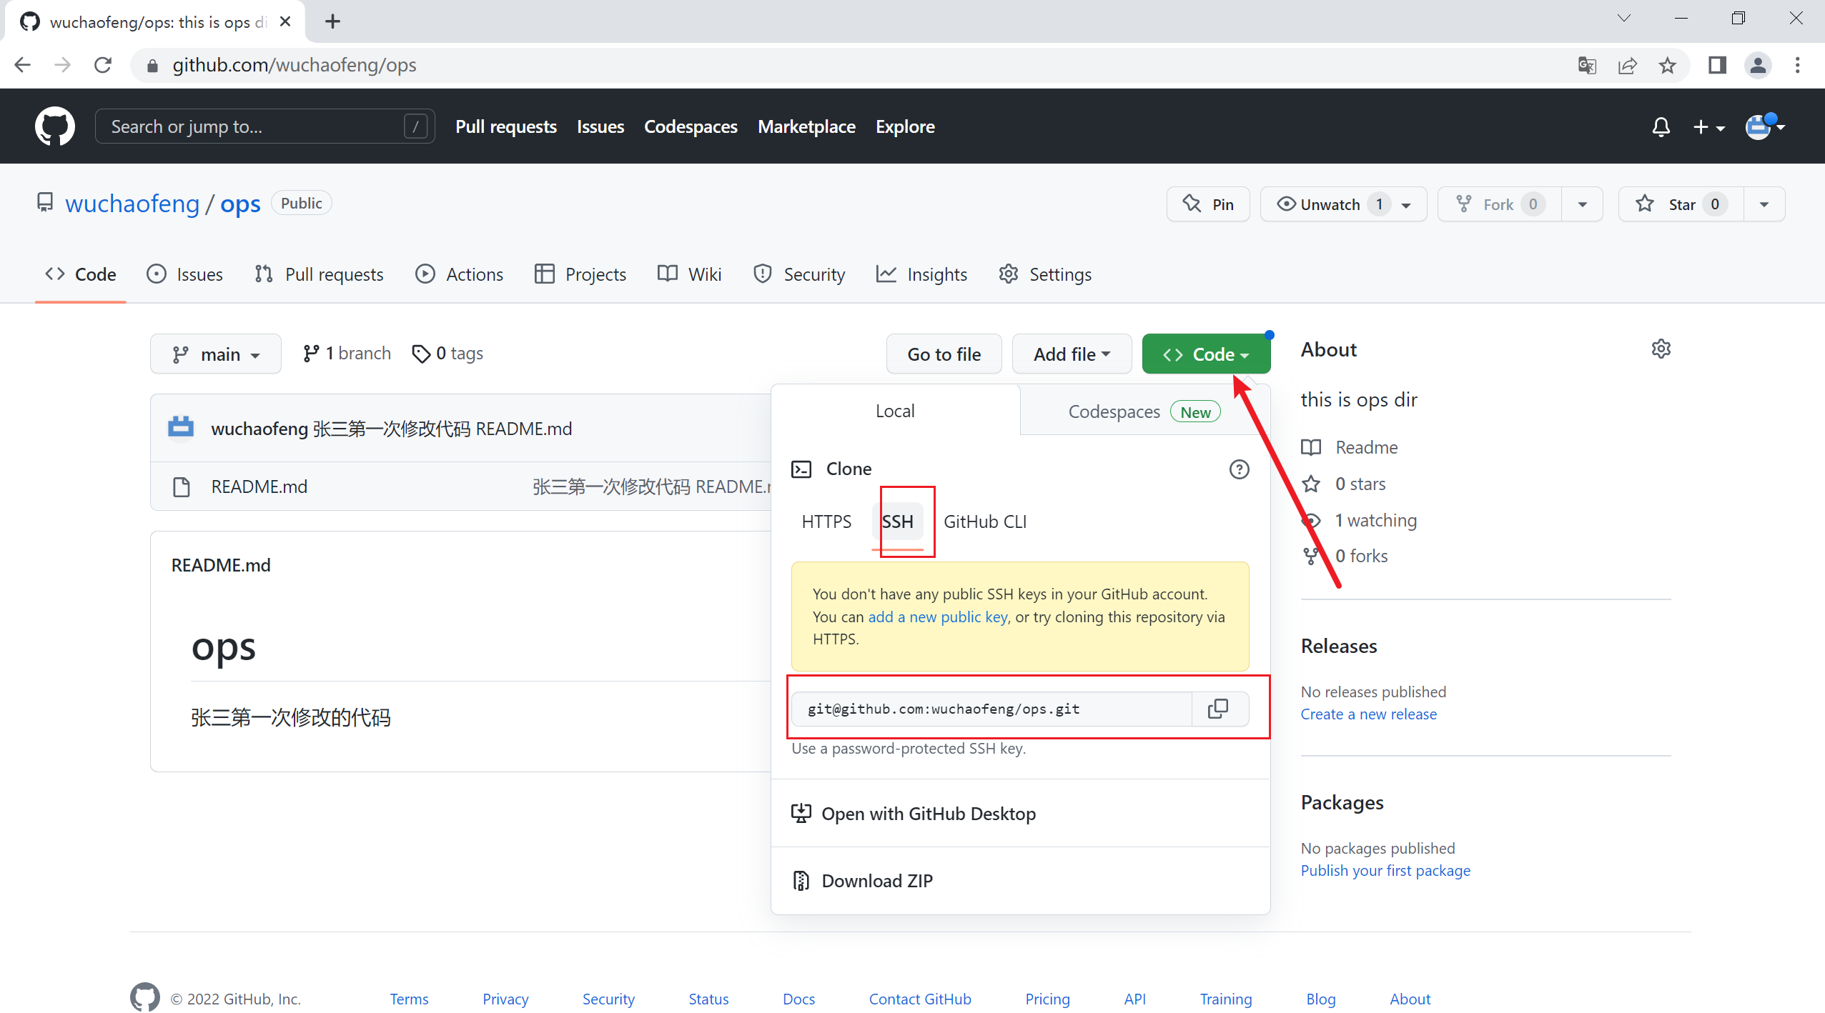Screen dimensions: 1825x1013
Task: View site info lock icon
Action: coord(152,66)
